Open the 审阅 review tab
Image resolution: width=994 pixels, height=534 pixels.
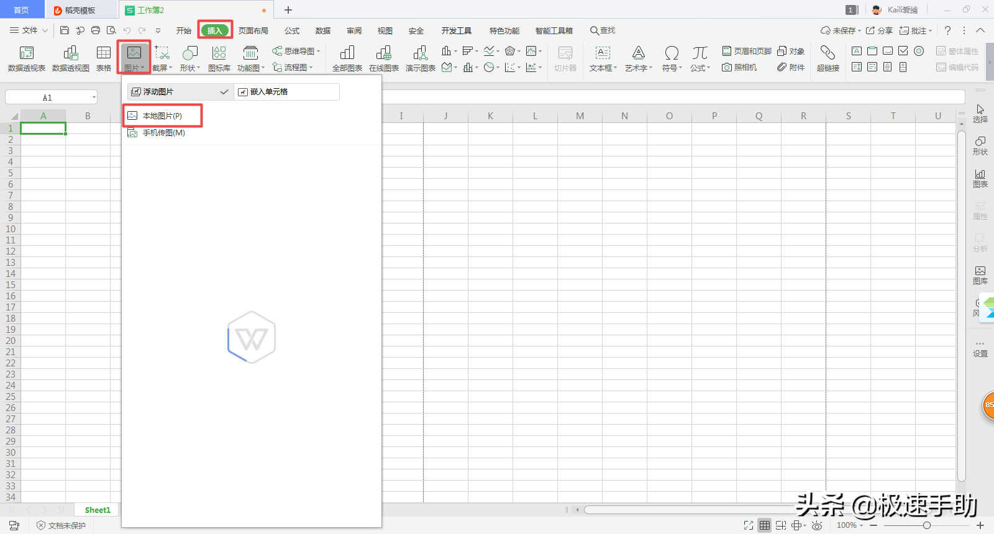(x=354, y=30)
